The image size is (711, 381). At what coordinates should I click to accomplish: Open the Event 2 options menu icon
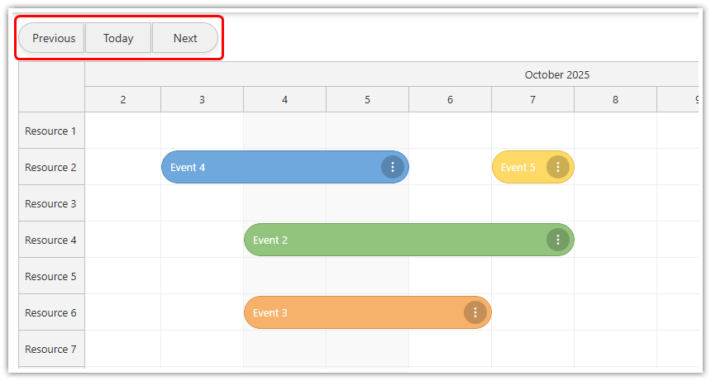click(x=558, y=240)
